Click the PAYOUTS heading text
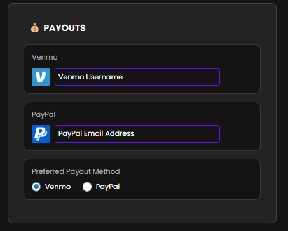Screen dimensions: 288x231 (x=64, y=28)
